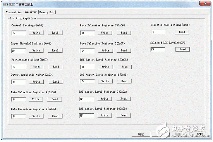Click Read for Selected Rate Setting
213x142 pixels.
tap(182, 32)
